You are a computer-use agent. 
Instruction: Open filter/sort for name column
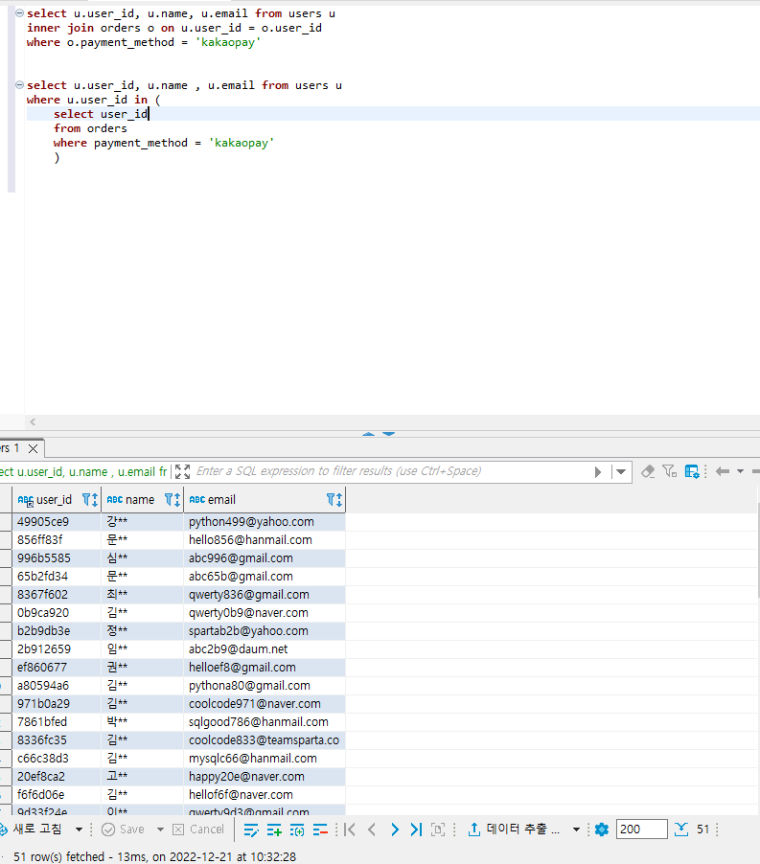point(173,500)
